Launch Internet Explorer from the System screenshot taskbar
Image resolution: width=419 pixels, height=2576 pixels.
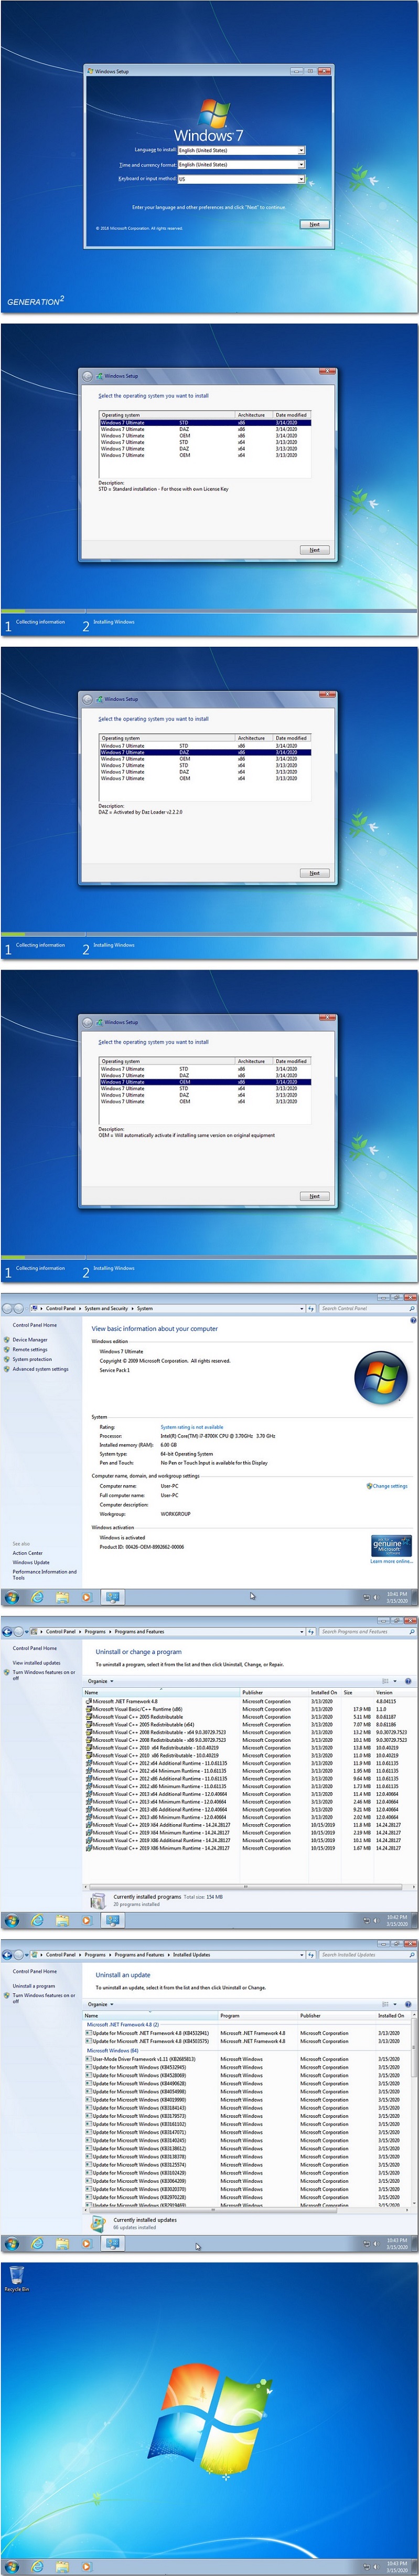(37, 1597)
